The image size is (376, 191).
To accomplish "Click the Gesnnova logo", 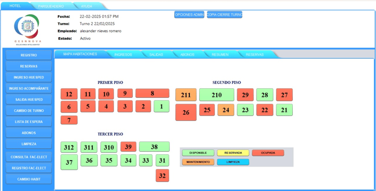I will pyautogui.click(x=27, y=29).
